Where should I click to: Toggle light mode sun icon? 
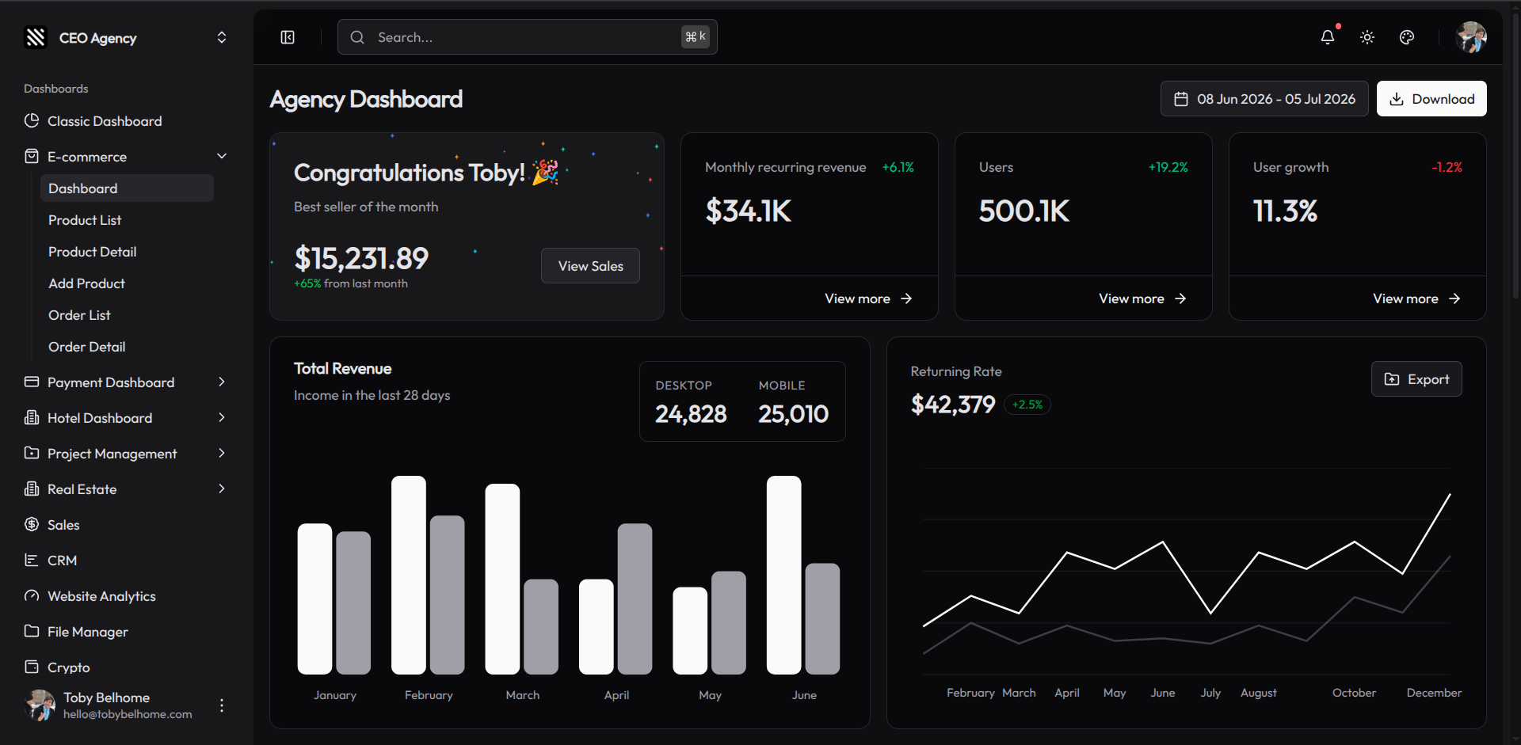pos(1367,37)
